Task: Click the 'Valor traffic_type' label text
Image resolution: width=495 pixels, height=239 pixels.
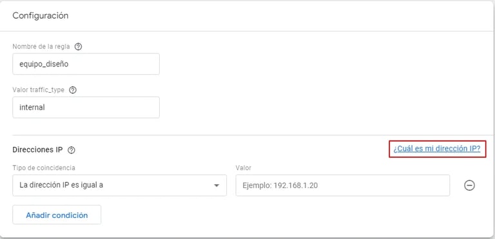Action: point(39,90)
